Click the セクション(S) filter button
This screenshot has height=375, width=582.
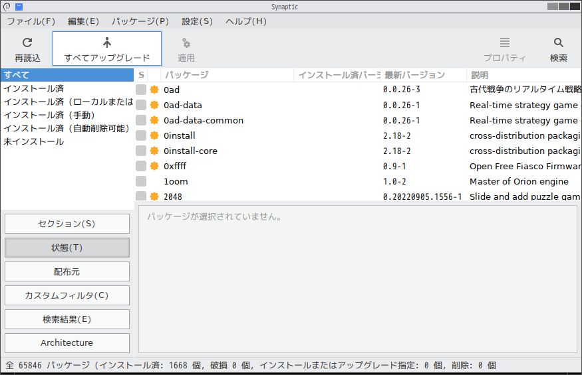tap(67, 224)
